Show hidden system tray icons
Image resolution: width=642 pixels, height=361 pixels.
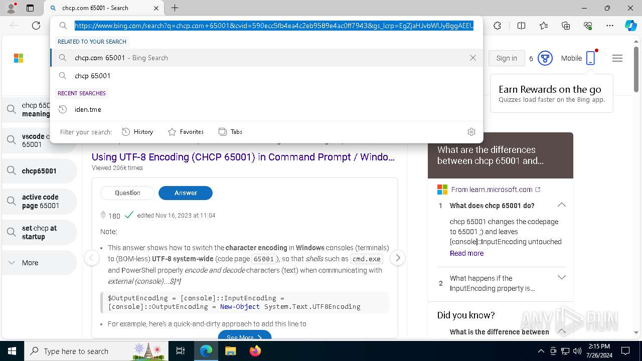click(541, 351)
